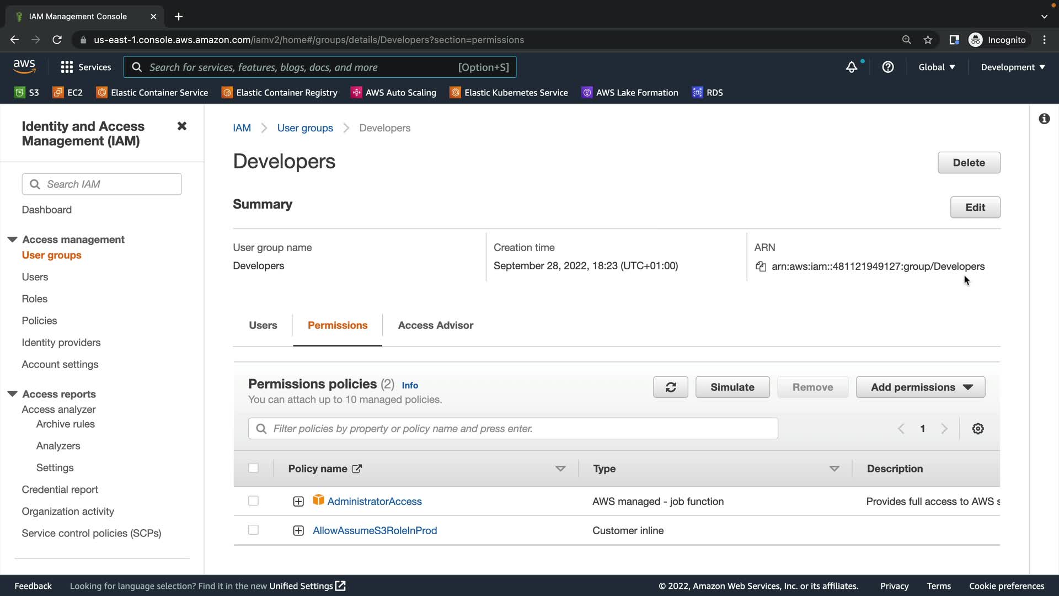Expand the AdministratorAccess policy row
The height and width of the screenshot is (596, 1059).
[298, 502]
